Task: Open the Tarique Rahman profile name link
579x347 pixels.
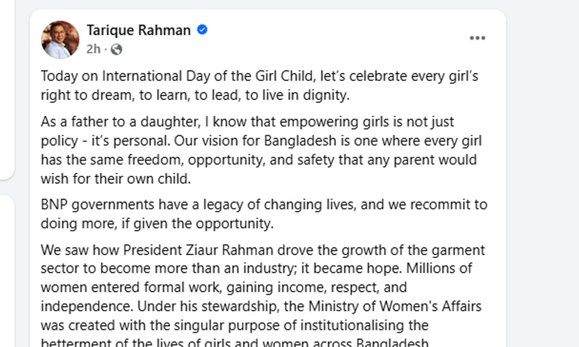Action: pyautogui.click(x=138, y=30)
